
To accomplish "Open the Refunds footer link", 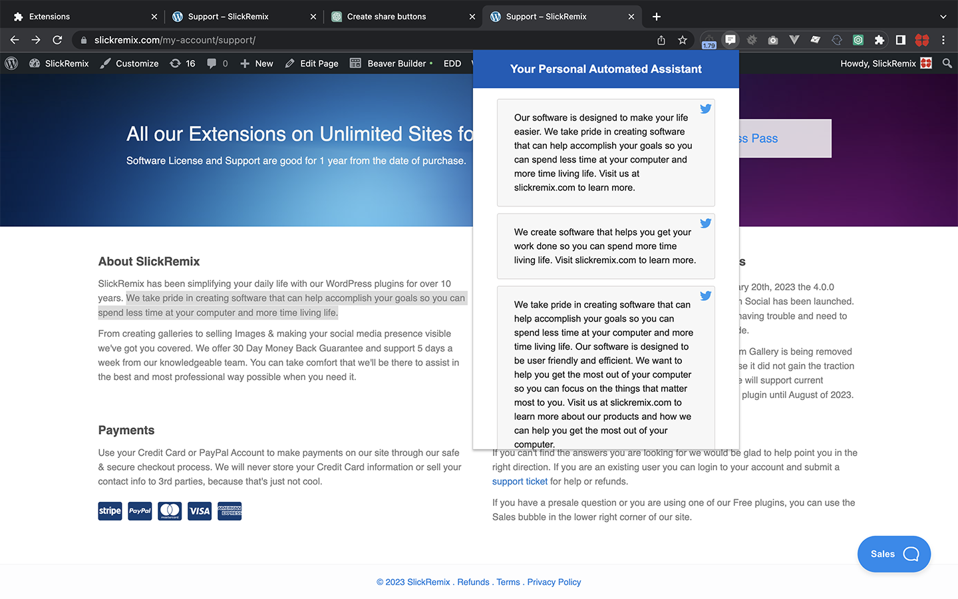I will (473, 582).
